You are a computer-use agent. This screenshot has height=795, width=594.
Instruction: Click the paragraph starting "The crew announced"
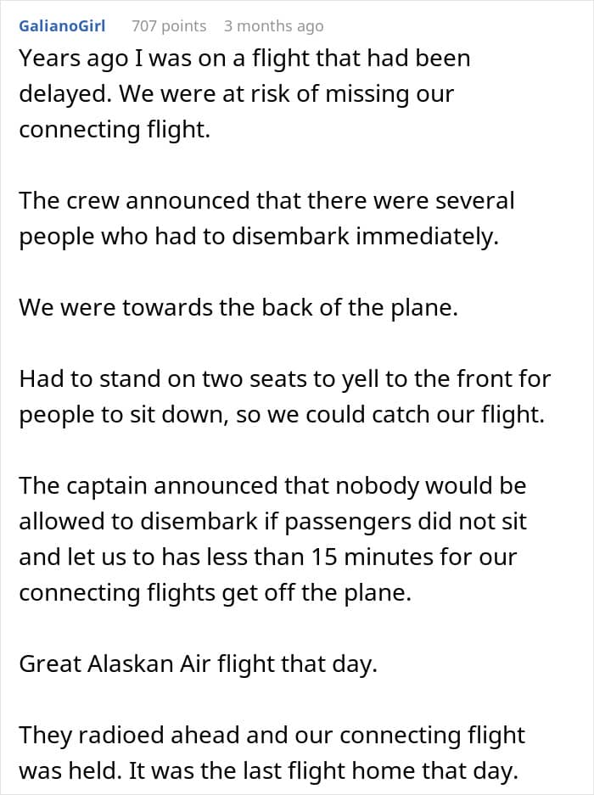click(x=266, y=219)
